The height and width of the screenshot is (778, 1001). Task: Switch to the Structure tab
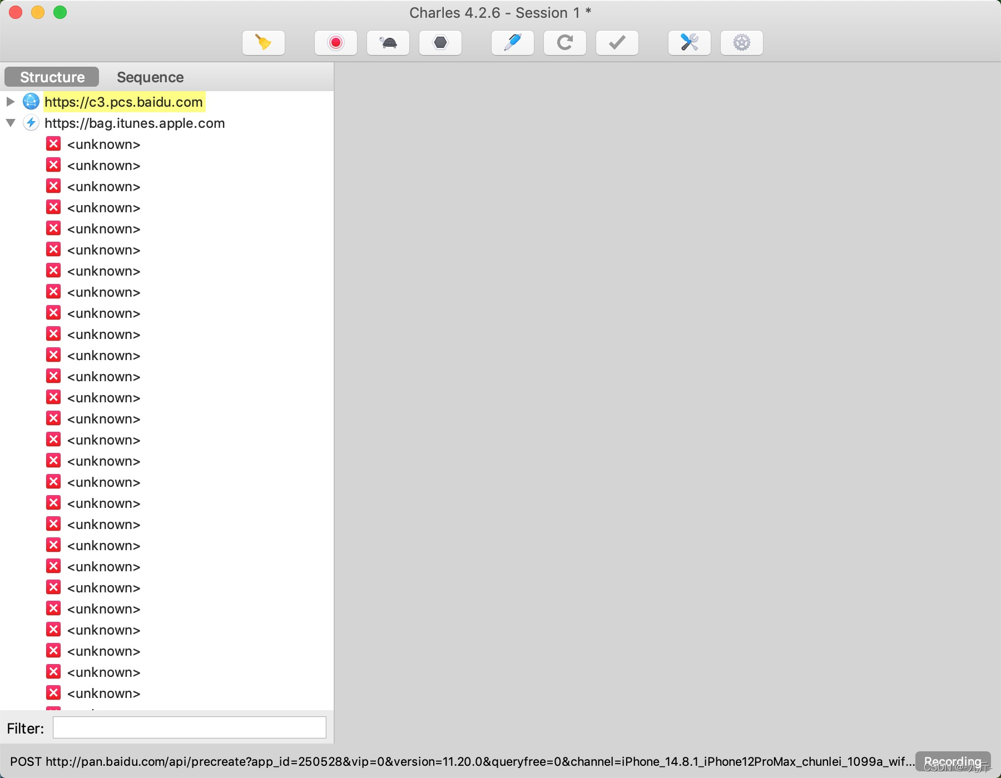point(52,77)
